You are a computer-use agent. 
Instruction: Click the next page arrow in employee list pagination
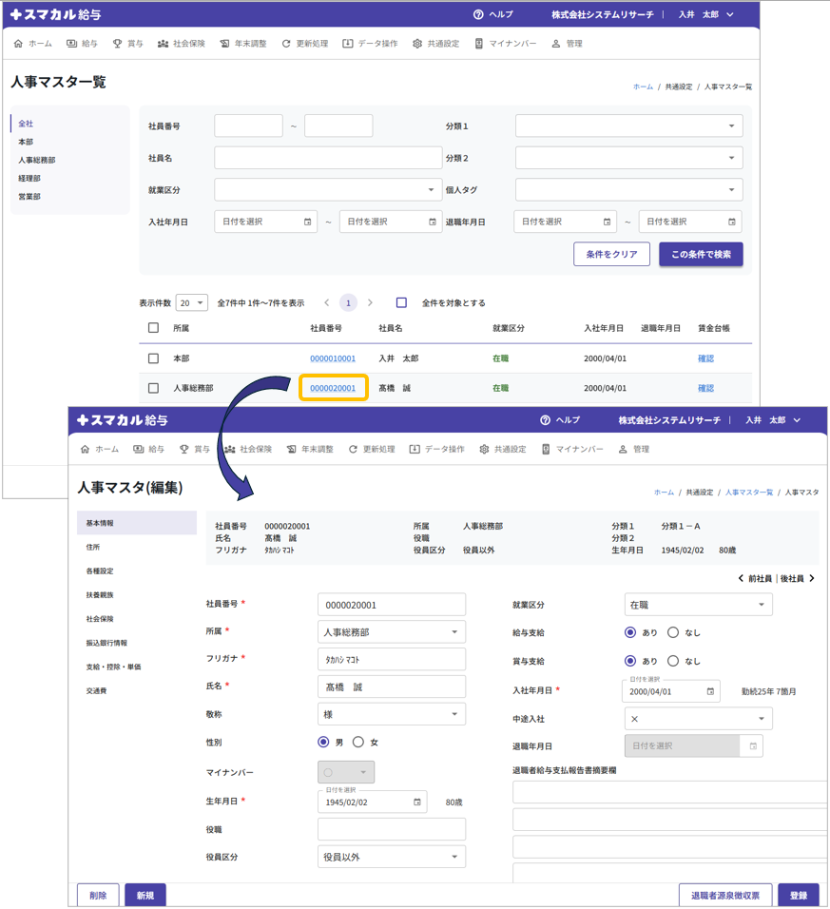tap(370, 303)
